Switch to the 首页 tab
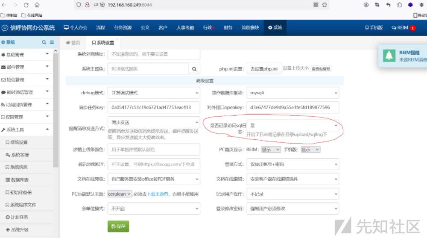 (x=73, y=43)
